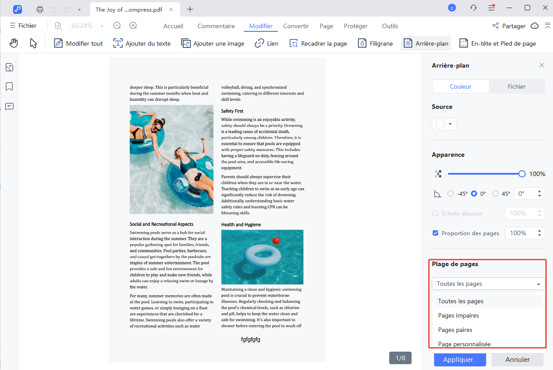Switch to the Convertir tab
This screenshot has width=553, height=370.
(296, 26)
